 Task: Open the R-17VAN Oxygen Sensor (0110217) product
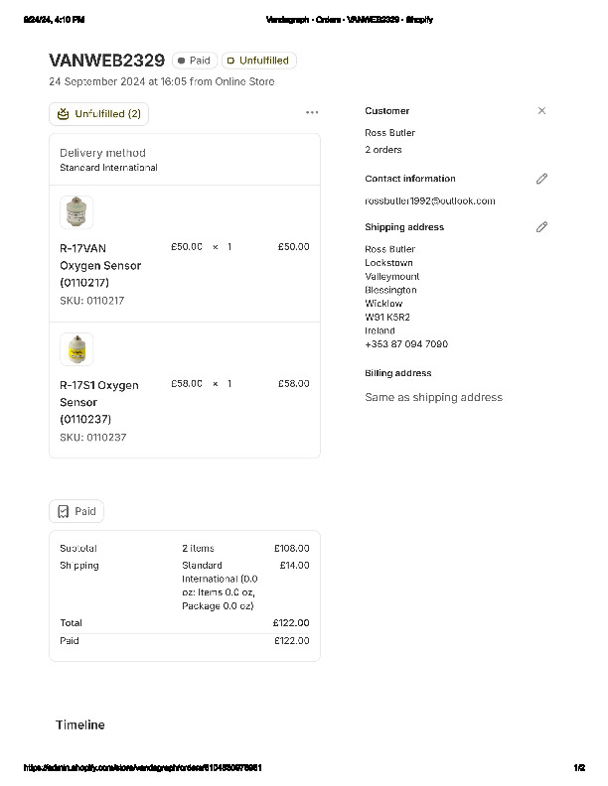[99, 265]
